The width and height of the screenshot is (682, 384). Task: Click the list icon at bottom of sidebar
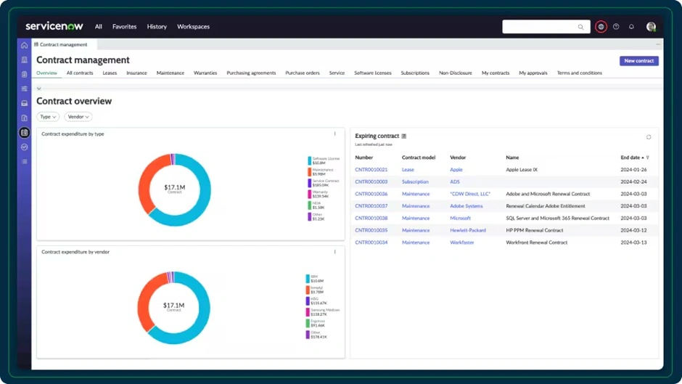coord(25,161)
